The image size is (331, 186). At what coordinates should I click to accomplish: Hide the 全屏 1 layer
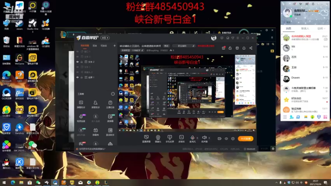[x=77, y=77]
